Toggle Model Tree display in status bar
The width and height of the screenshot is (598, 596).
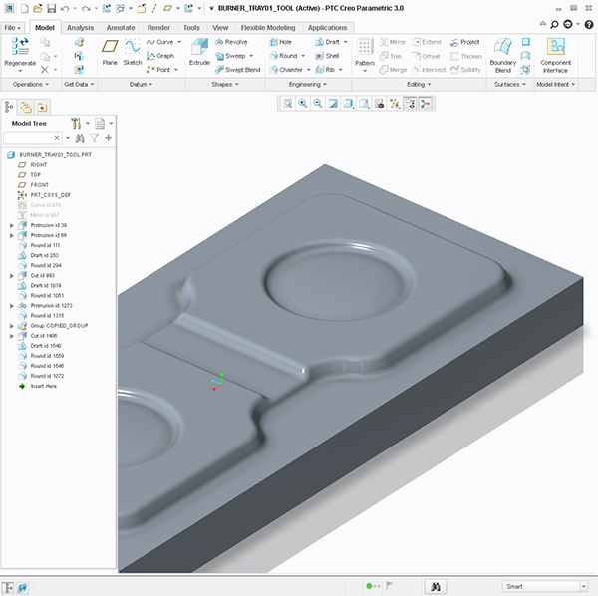(8, 588)
